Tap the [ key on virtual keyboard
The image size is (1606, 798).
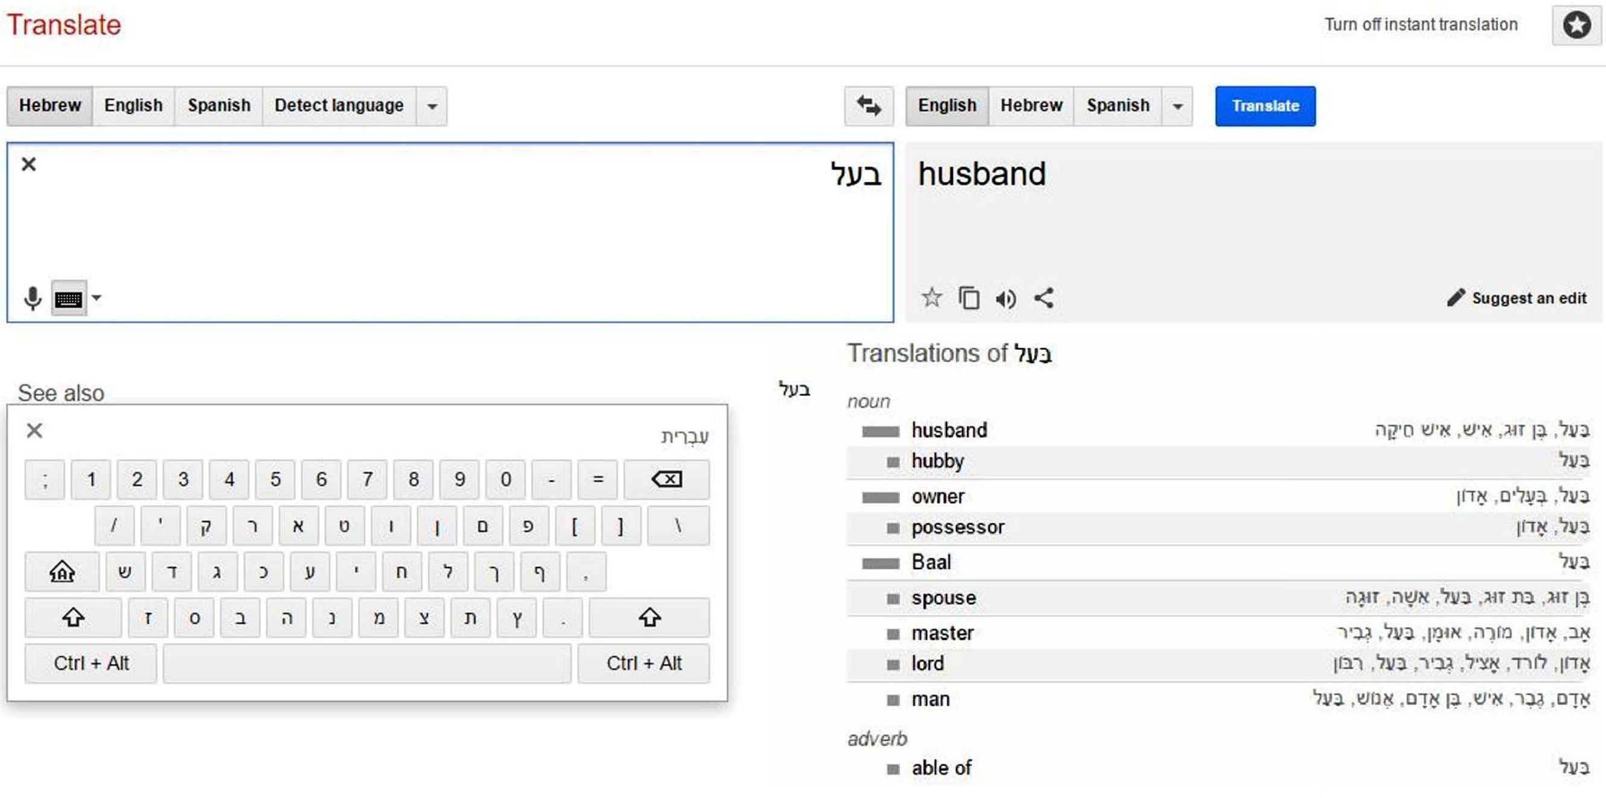pyautogui.click(x=574, y=526)
